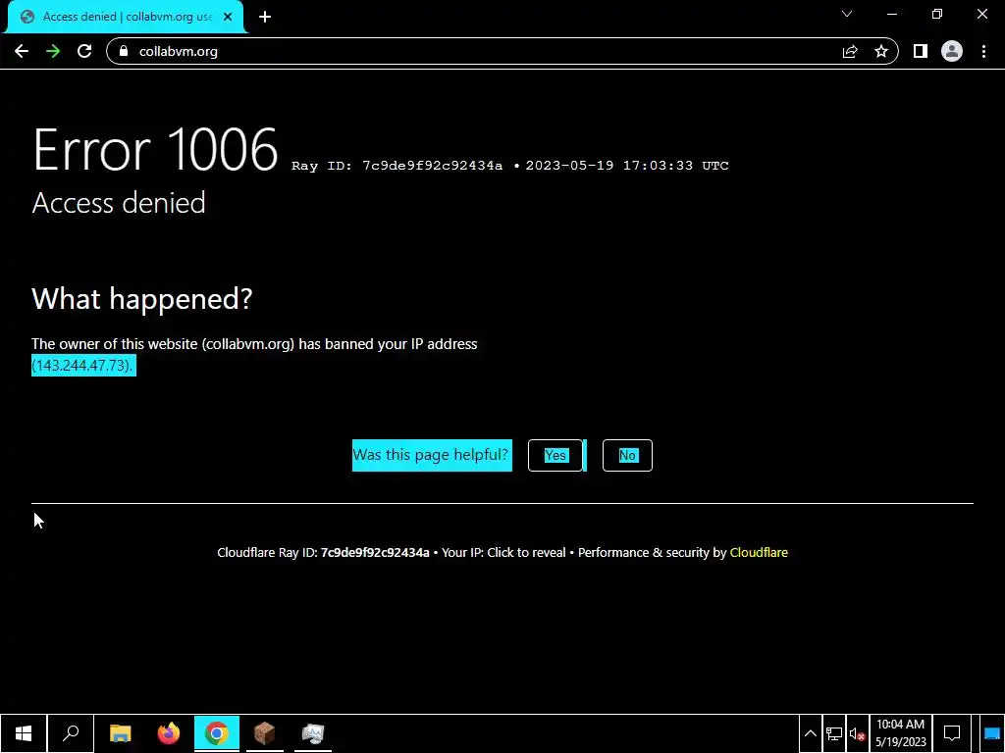1005x753 pixels.
Task: Open Windows taskbar search
Action: 71,733
